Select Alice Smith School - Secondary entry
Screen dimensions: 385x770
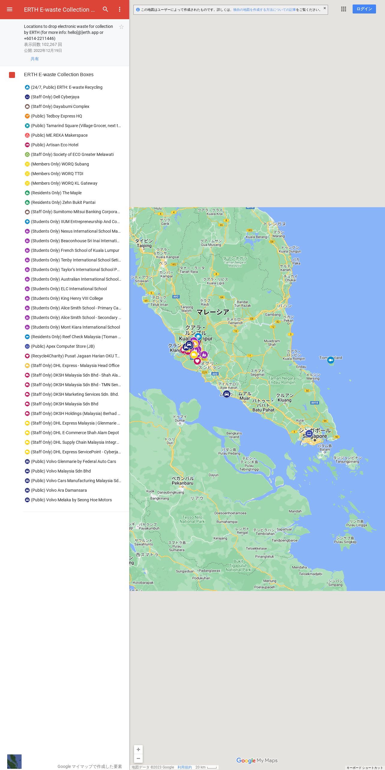(x=73, y=318)
